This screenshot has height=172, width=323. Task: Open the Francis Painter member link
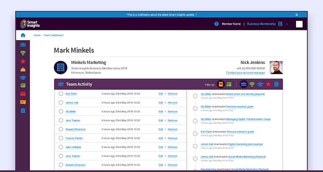(x=74, y=138)
